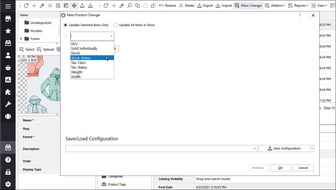The width and height of the screenshot is (336, 190).
Task: Open the dialog help question mark icon
Action: point(300,16)
